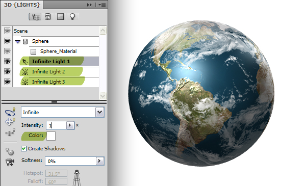Select the 3D {LIGHTS} panel tab
The image size is (306, 186).
[x=22, y=5]
